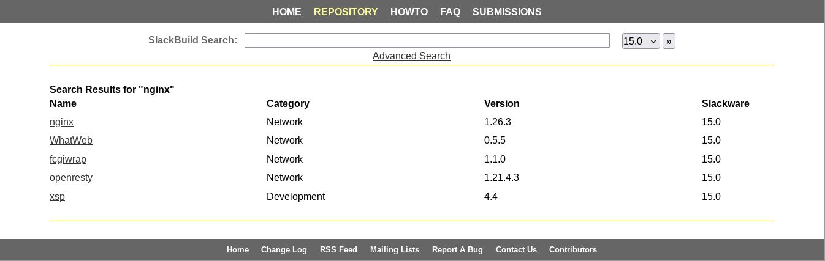Open the Change Log link
The width and height of the screenshot is (825, 261).
point(284,249)
